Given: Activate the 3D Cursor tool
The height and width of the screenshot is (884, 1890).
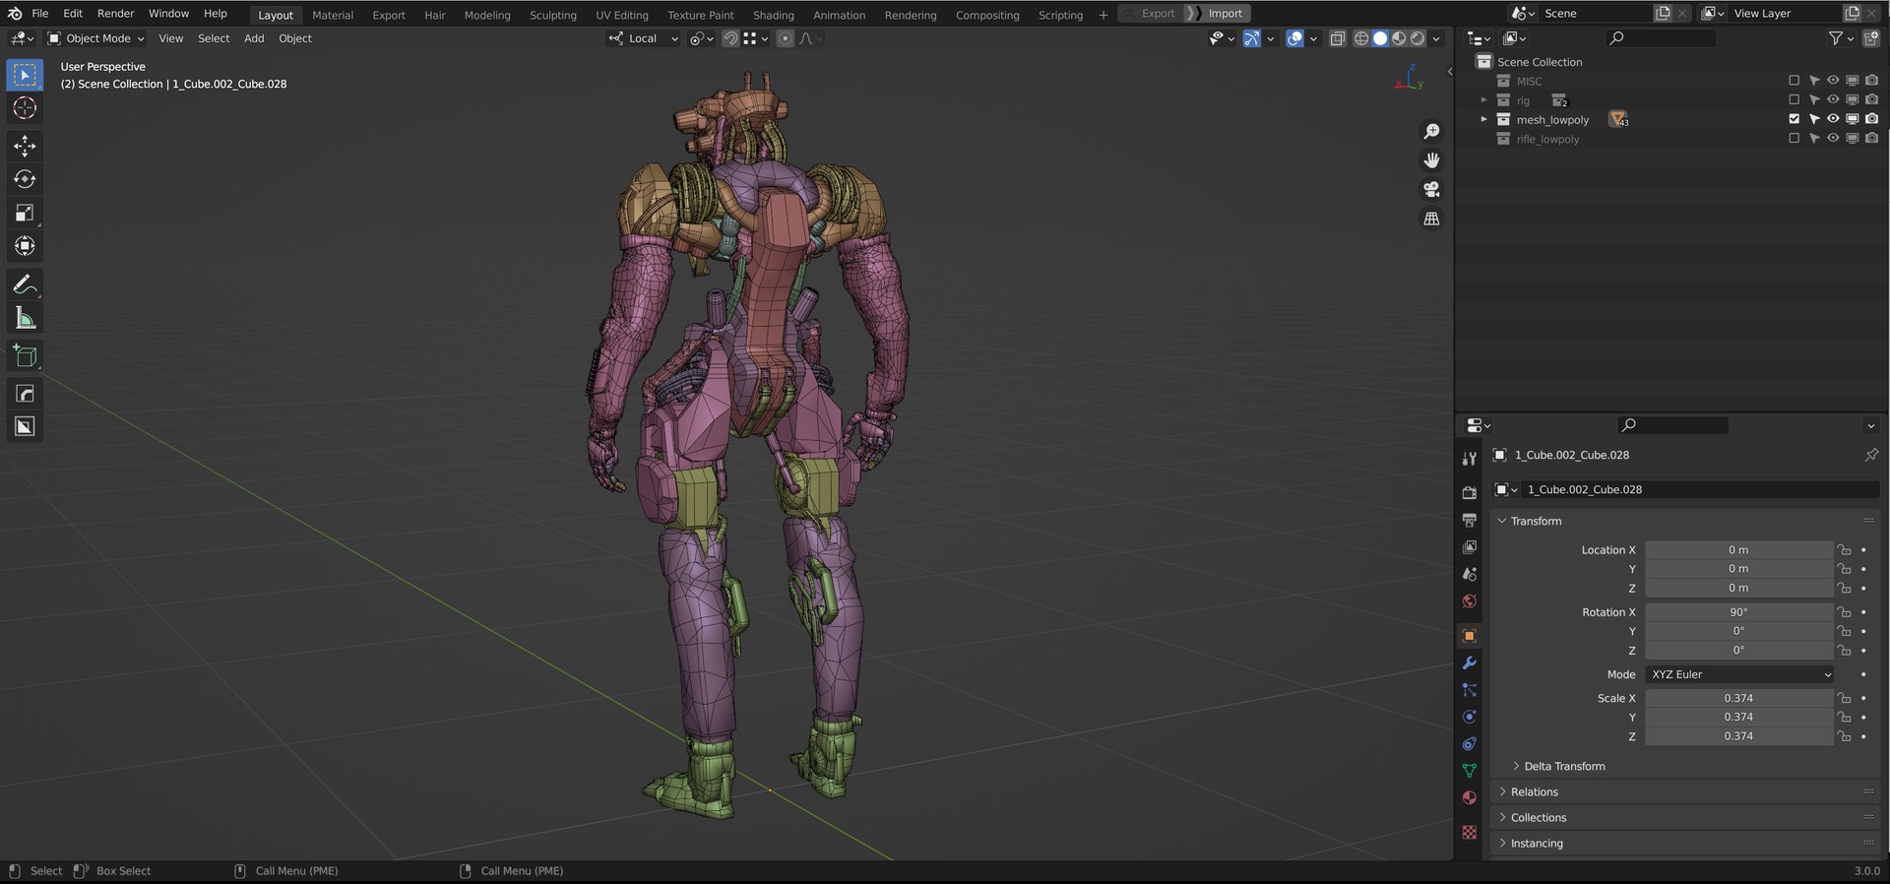Looking at the screenshot, I should (25, 108).
